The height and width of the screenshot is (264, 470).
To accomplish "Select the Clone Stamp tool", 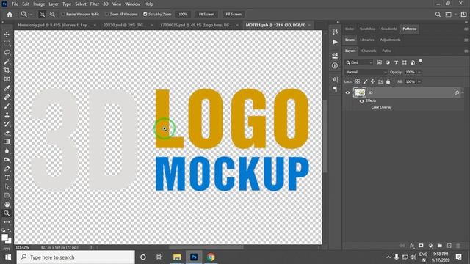I will 7,115.
